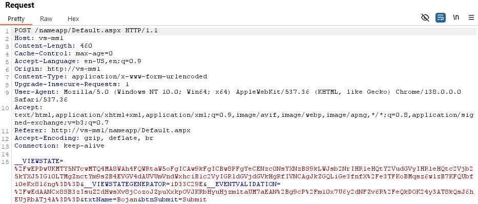Switch to the Pretty tab
The image size is (478, 204).
(x=16, y=18)
